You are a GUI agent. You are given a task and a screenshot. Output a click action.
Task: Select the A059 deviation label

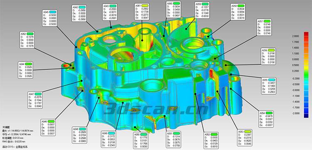(x=202, y=10)
